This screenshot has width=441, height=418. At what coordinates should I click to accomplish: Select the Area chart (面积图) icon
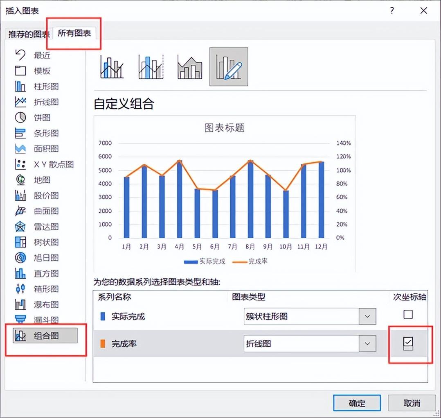(20, 148)
